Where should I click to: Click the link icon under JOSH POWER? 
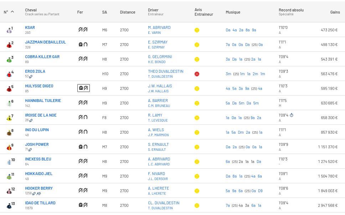coord(30,150)
